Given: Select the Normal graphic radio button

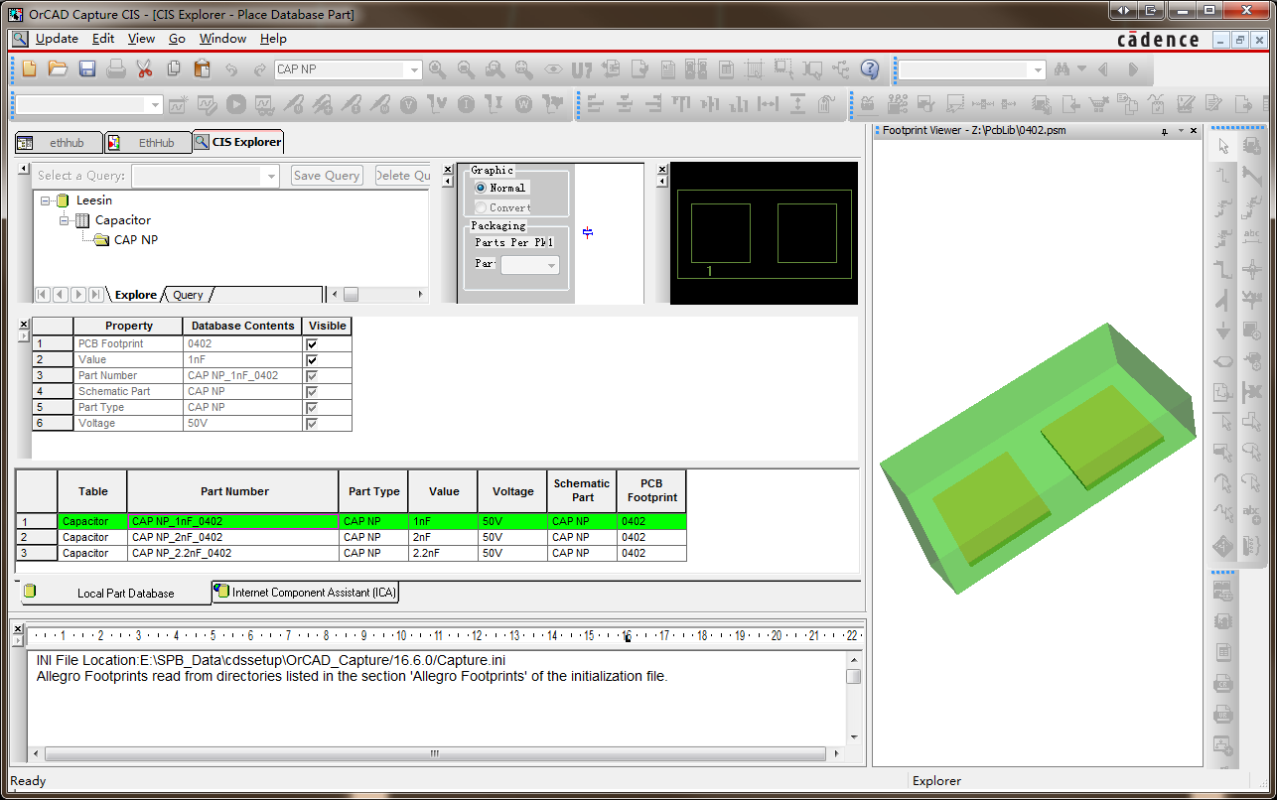Looking at the screenshot, I should tap(482, 188).
